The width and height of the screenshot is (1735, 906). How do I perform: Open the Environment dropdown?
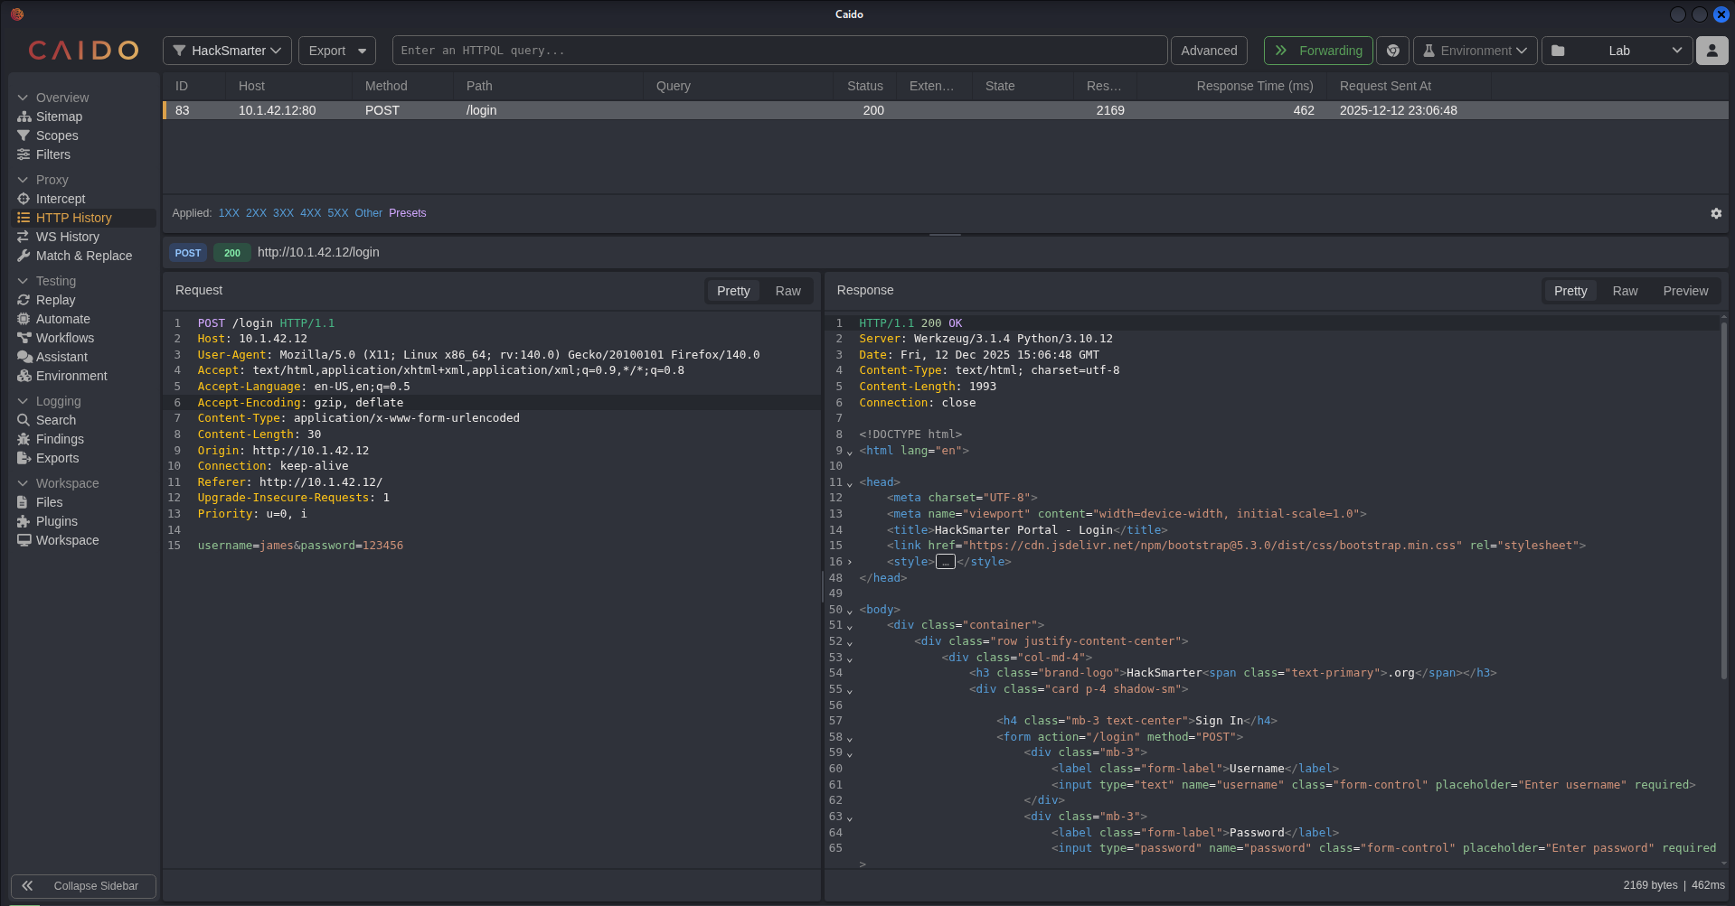click(x=1475, y=51)
